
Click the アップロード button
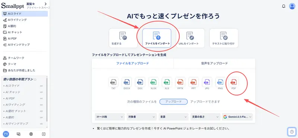[174, 102]
